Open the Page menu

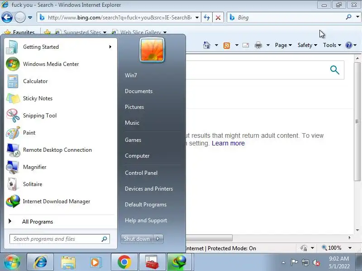283,45
